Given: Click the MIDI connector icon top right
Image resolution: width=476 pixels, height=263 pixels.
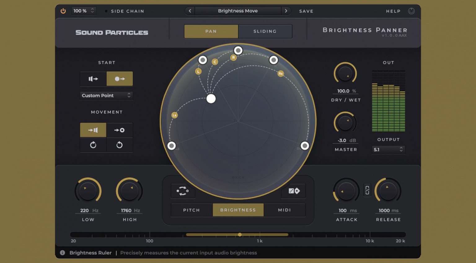Looking at the screenshot, I should [411, 11].
